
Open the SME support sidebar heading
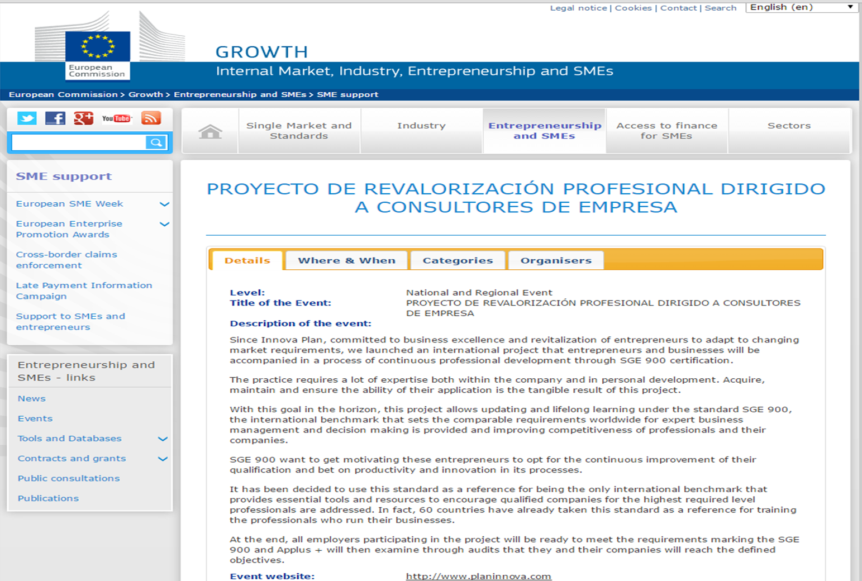coord(64,177)
